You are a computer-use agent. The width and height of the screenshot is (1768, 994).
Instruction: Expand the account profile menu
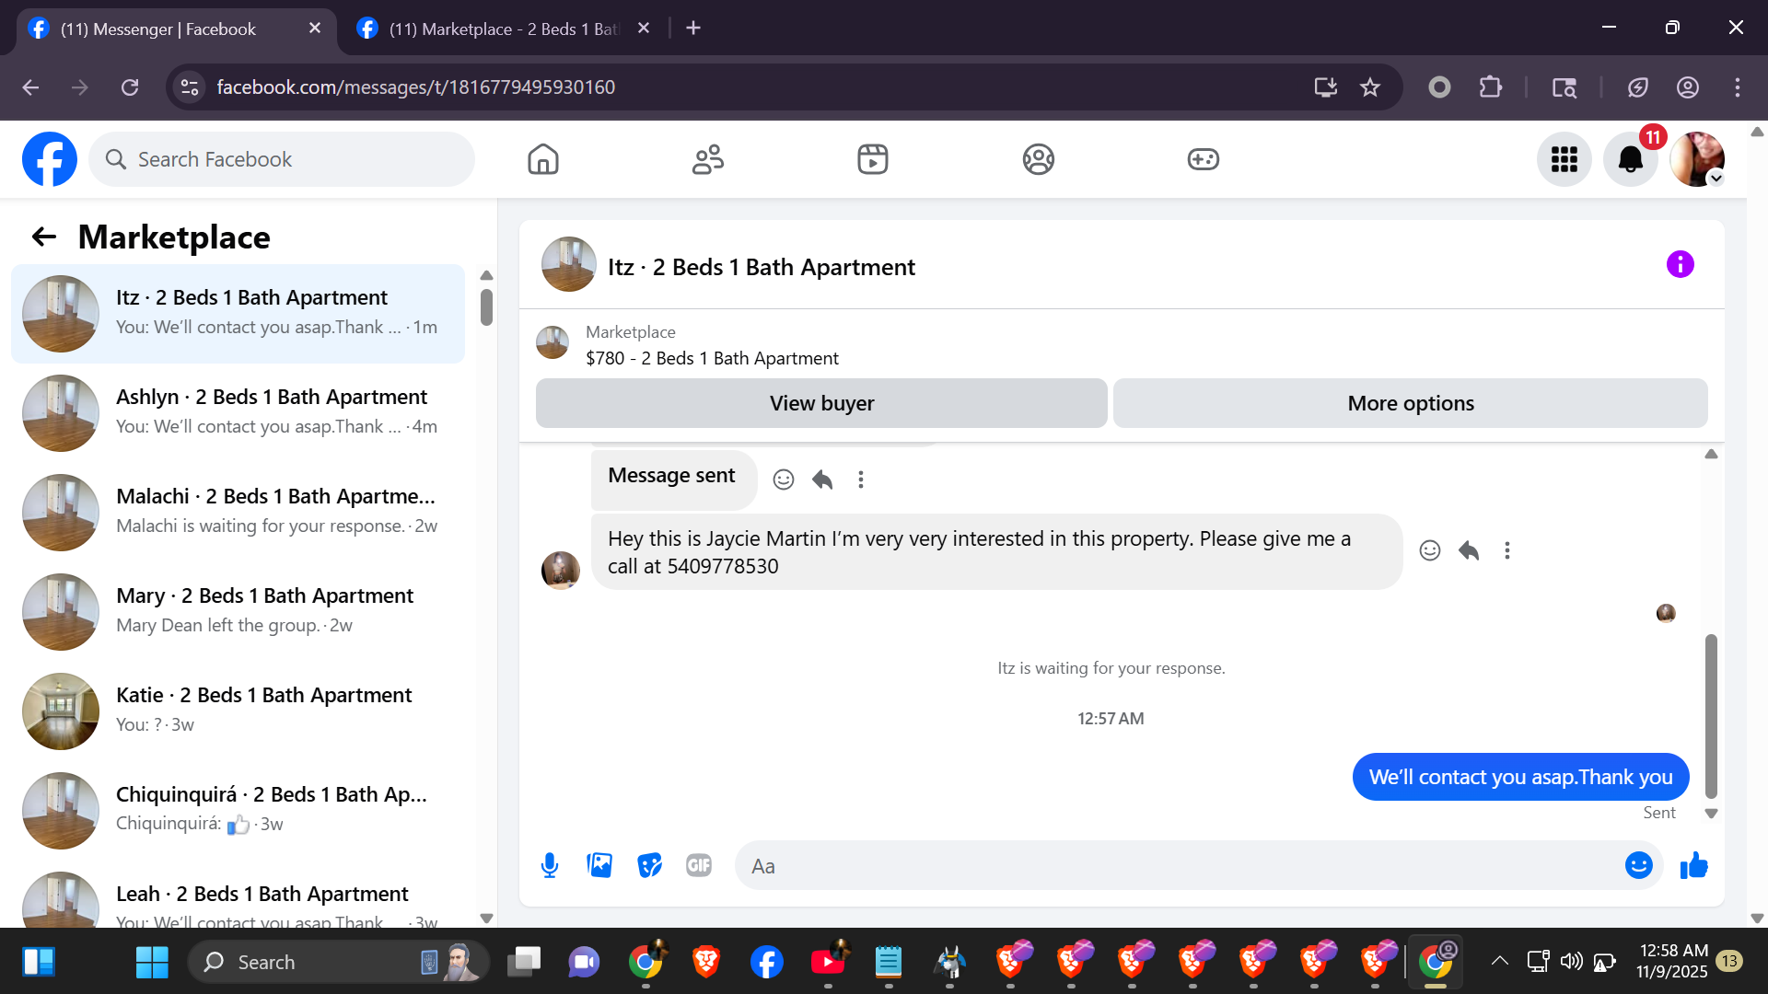(1697, 159)
